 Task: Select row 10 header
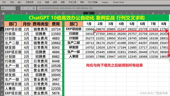point(2,61)
